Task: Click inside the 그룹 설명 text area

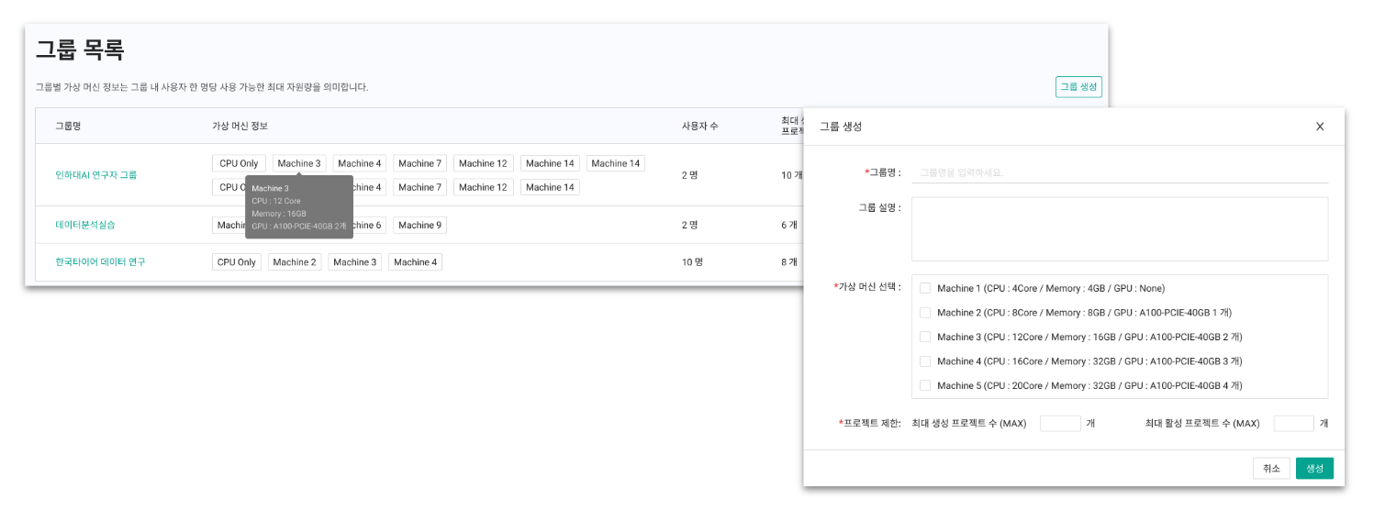Action: pos(1119,229)
